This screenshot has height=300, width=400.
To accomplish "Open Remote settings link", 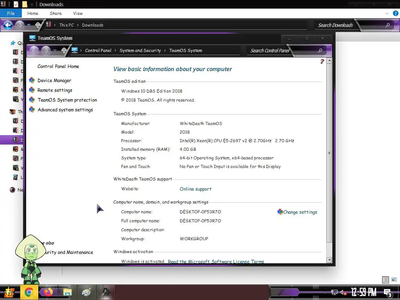I will (x=55, y=90).
